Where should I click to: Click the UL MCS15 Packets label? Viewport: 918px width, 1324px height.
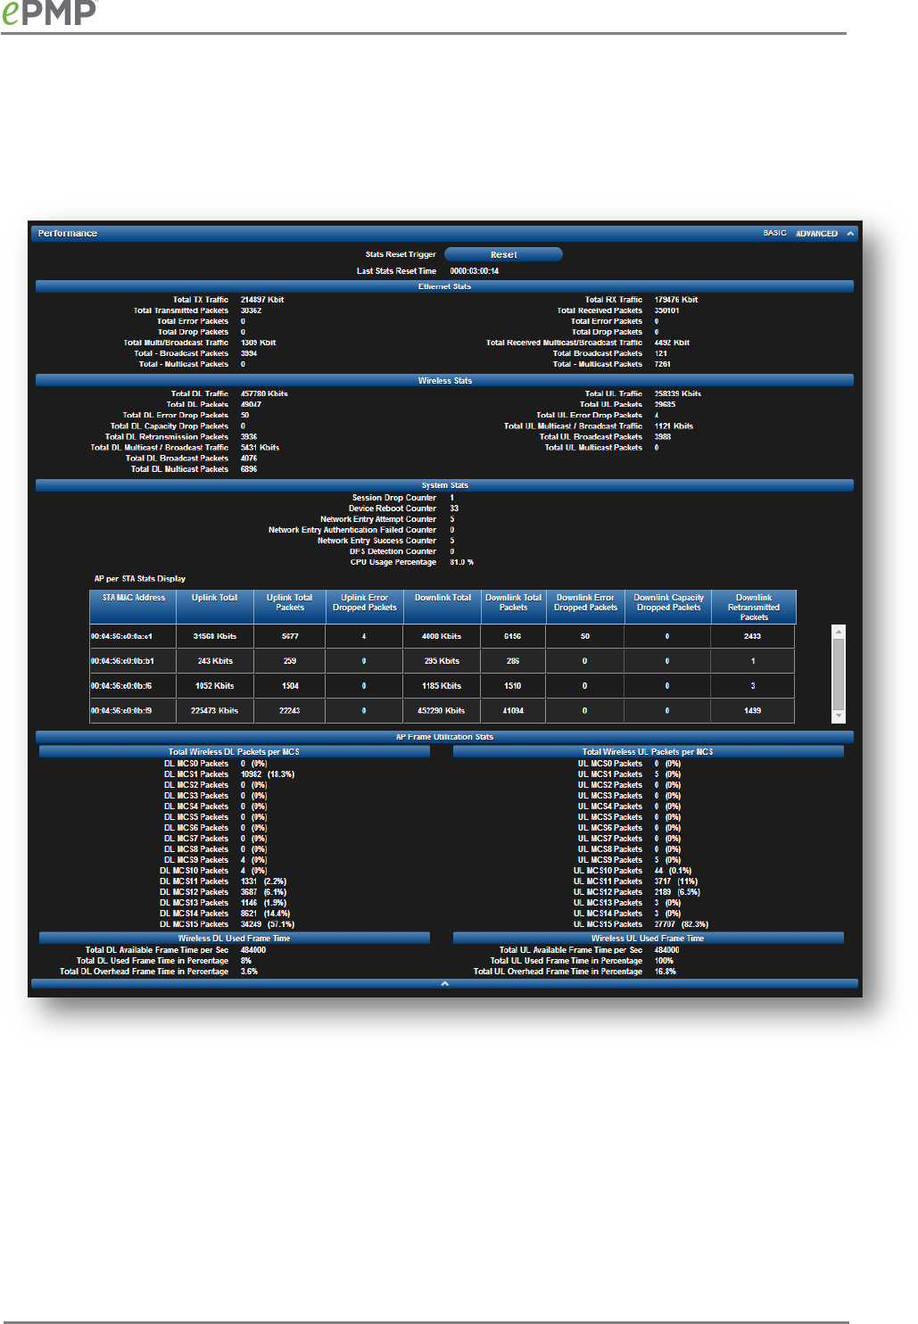tap(608, 924)
